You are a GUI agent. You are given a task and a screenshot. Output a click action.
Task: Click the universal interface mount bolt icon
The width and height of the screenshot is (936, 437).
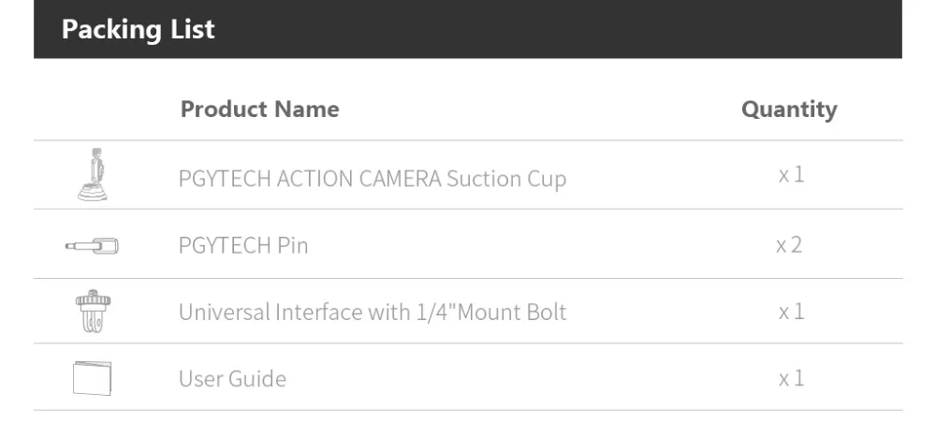coord(92,312)
